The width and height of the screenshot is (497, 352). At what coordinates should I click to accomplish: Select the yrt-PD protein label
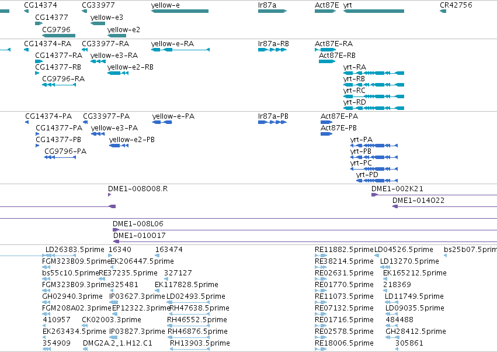coord(367,175)
